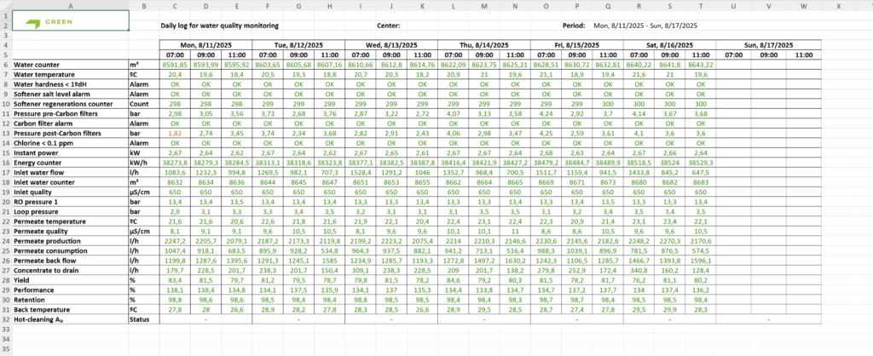
Task: Click the 'Mon, 8/11/2025' day header
Action: pyautogui.click(x=205, y=43)
